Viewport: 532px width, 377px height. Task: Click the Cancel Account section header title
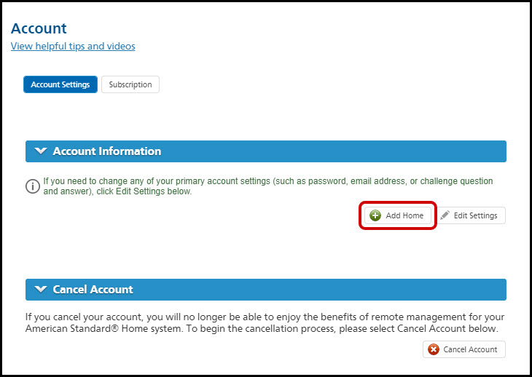[x=93, y=289]
